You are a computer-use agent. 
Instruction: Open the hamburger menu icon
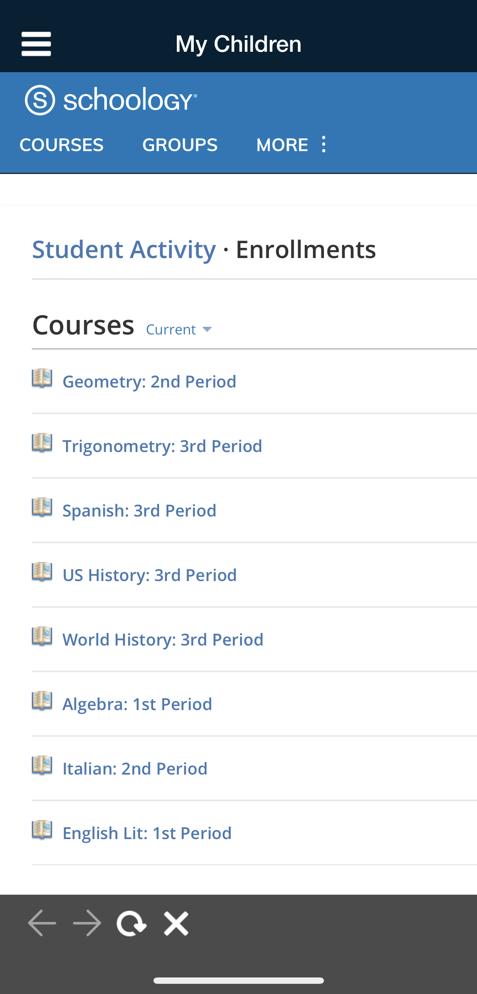coord(36,44)
